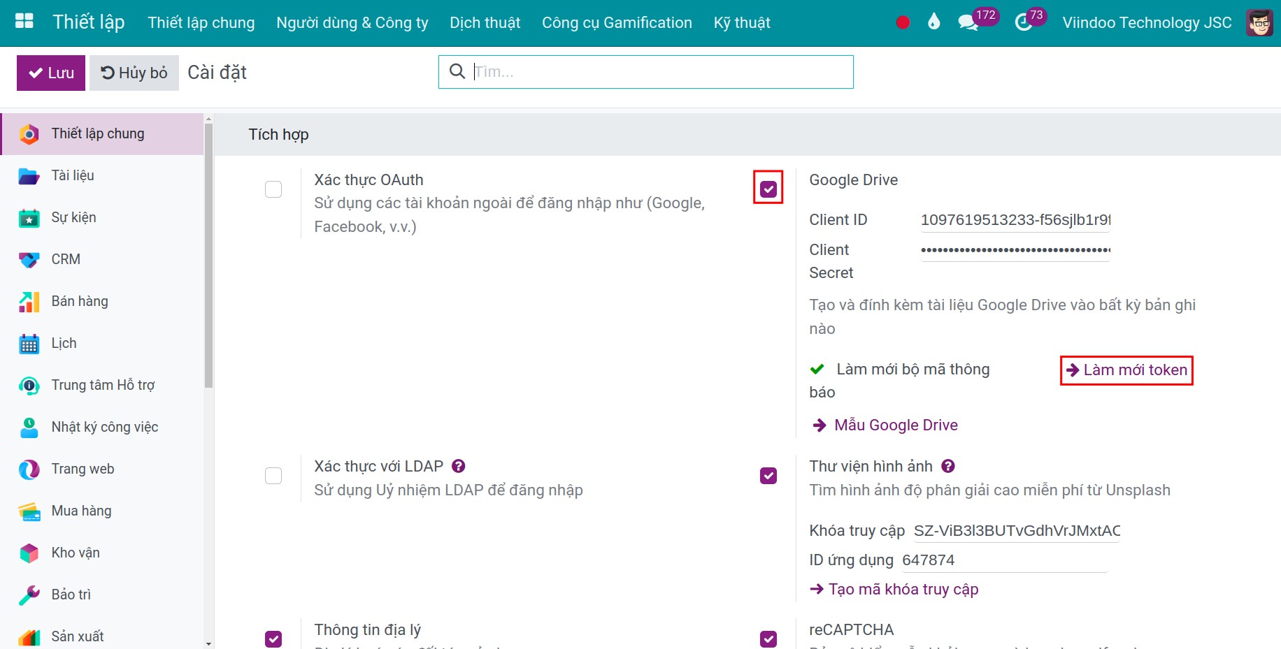This screenshot has height=649, width=1281.
Task: Open Nhật ký công việc section
Action: 102,427
